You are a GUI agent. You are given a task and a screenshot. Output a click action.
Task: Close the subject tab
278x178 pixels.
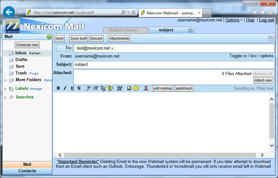click(190, 30)
